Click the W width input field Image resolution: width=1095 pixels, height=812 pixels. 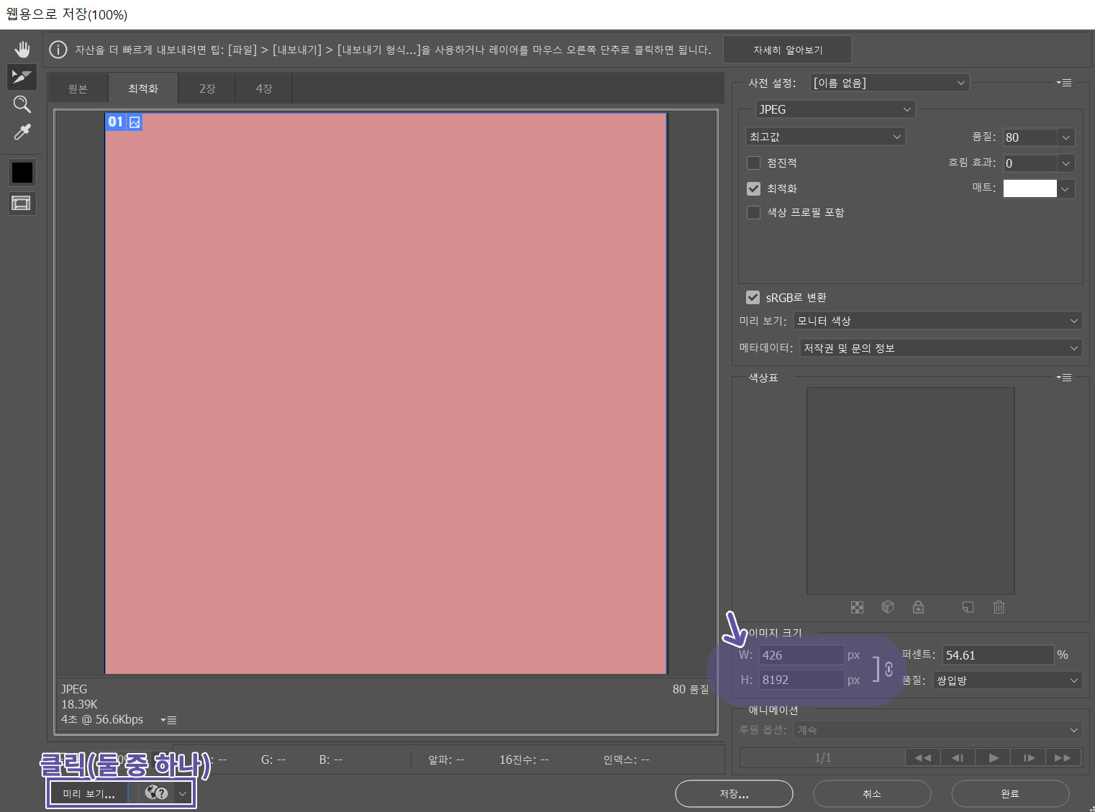(801, 655)
